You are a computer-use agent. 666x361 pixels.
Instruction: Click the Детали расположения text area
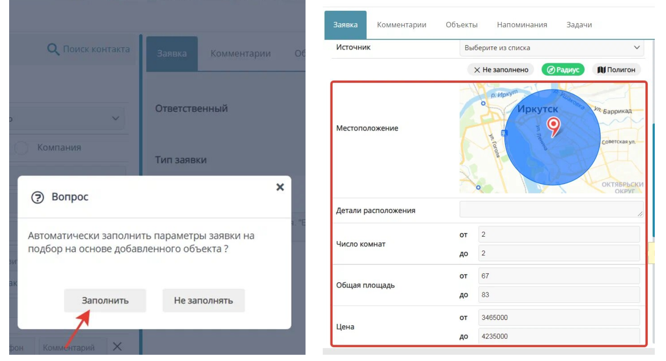click(x=552, y=209)
